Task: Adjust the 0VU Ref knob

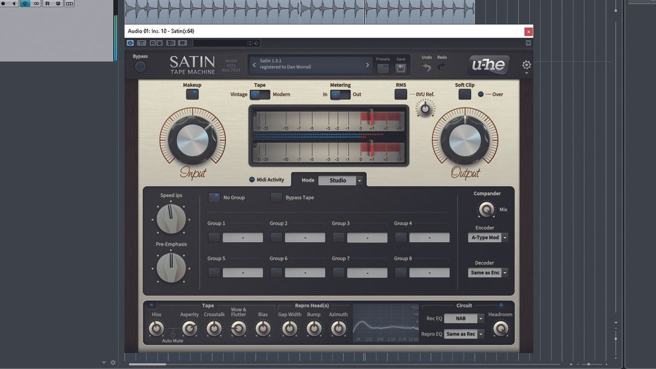Action: coord(425,109)
